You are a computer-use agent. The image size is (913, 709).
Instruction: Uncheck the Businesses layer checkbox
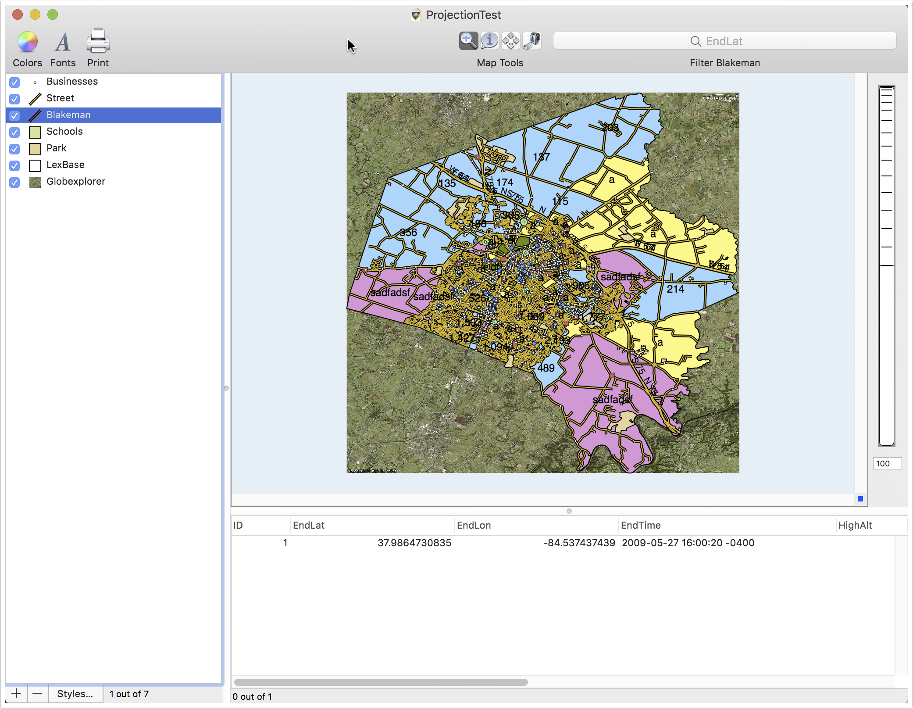pos(14,82)
